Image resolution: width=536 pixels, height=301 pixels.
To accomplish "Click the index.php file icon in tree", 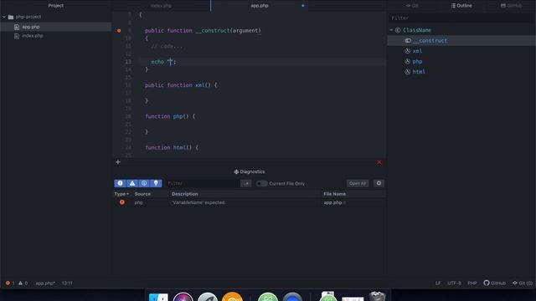I will (x=17, y=36).
